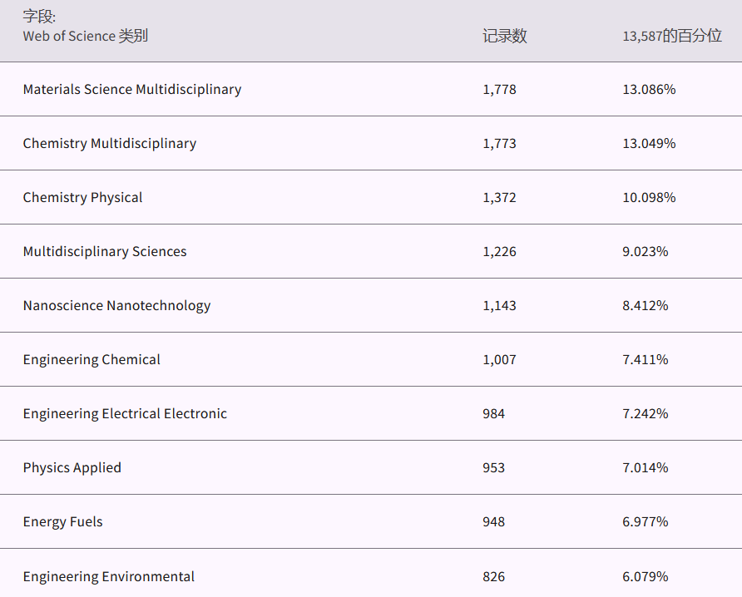Click the 1,007 record count cell
Viewport: 742px width, 597px height.
[499, 359]
